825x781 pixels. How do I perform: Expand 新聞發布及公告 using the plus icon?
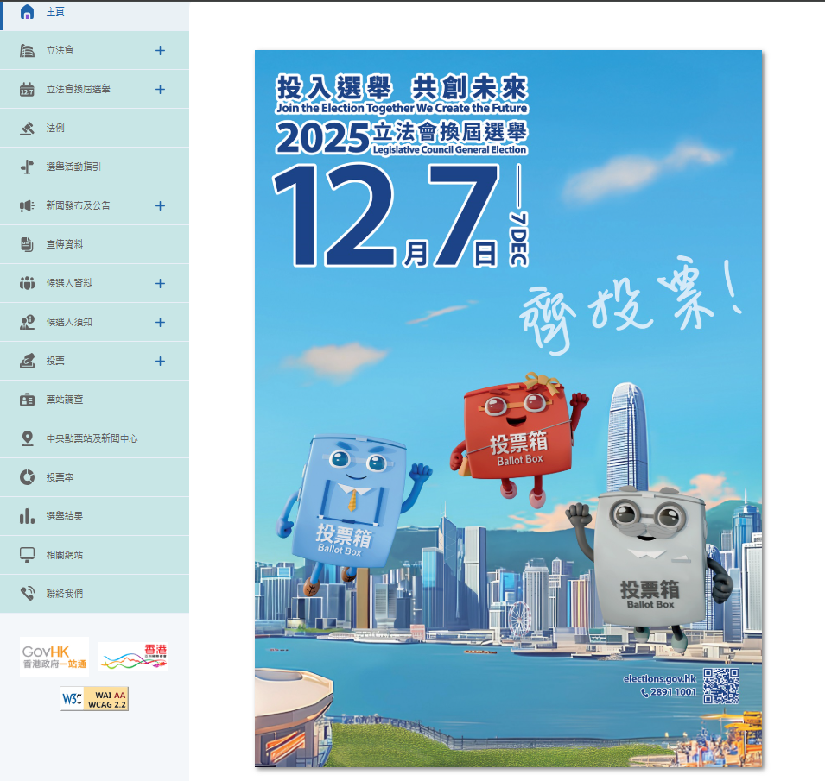[x=160, y=205]
